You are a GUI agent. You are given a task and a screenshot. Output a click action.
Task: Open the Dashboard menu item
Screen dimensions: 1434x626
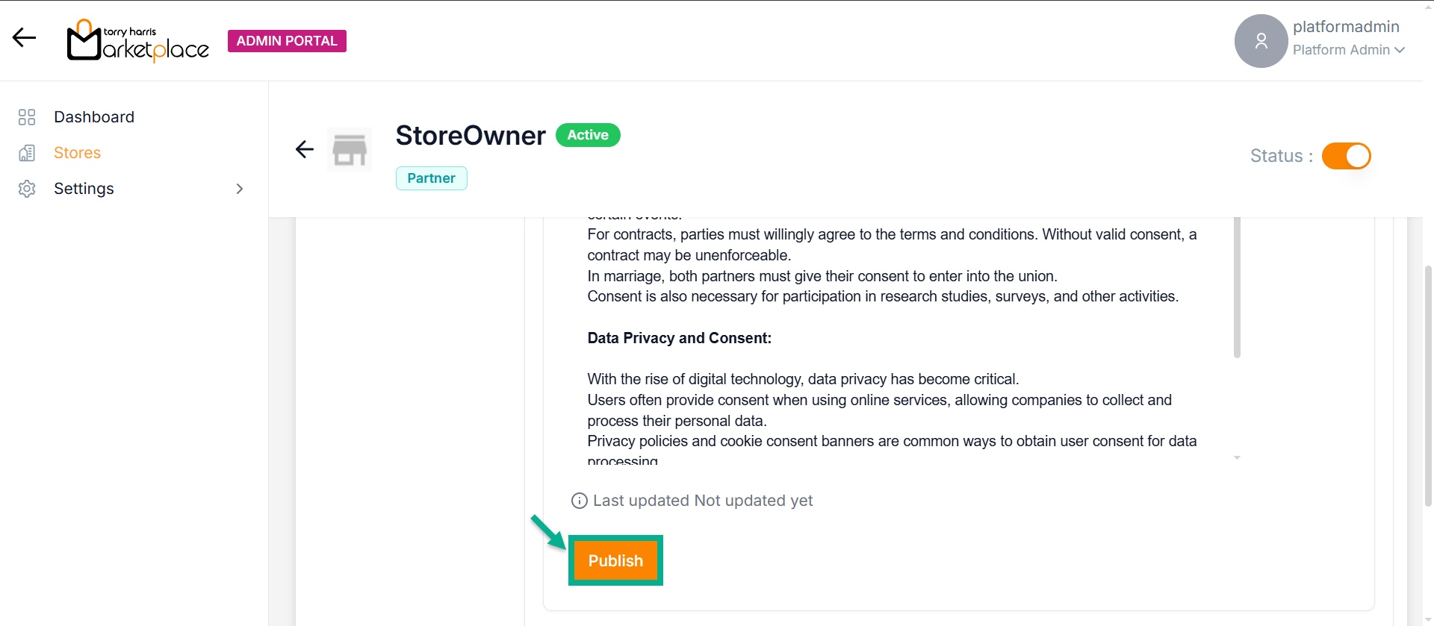point(94,117)
